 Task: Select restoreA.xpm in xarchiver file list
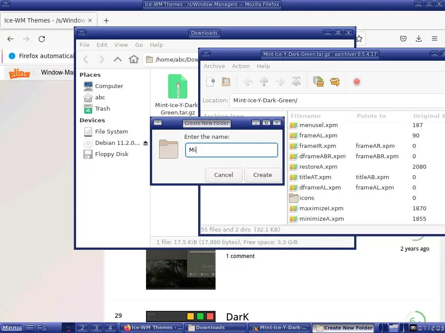[318, 167]
